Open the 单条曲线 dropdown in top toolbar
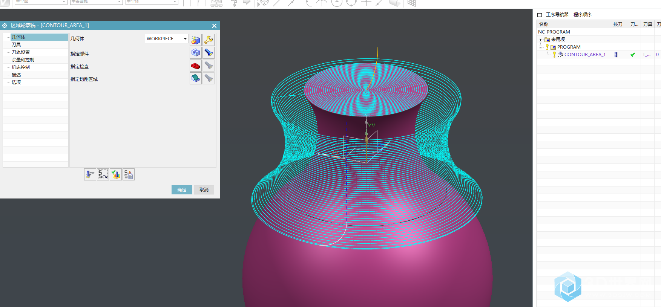The image size is (661, 307). point(120,2)
